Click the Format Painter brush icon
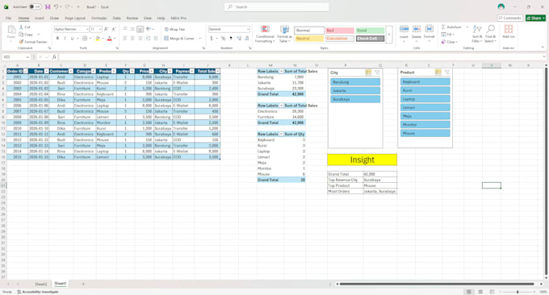Viewport: 549px width, 295px height. [21, 42]
